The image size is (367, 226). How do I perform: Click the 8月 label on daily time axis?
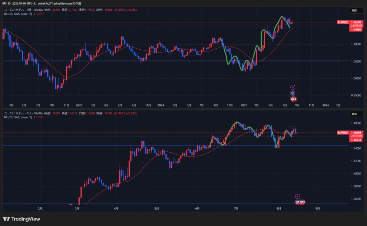tap(278, 208)
